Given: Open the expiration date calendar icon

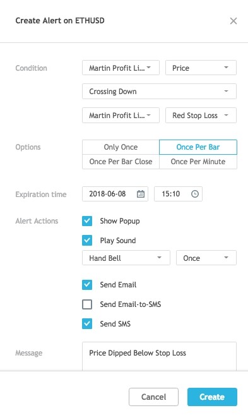Looking at the screenshot, I should (x=141, y=194).
